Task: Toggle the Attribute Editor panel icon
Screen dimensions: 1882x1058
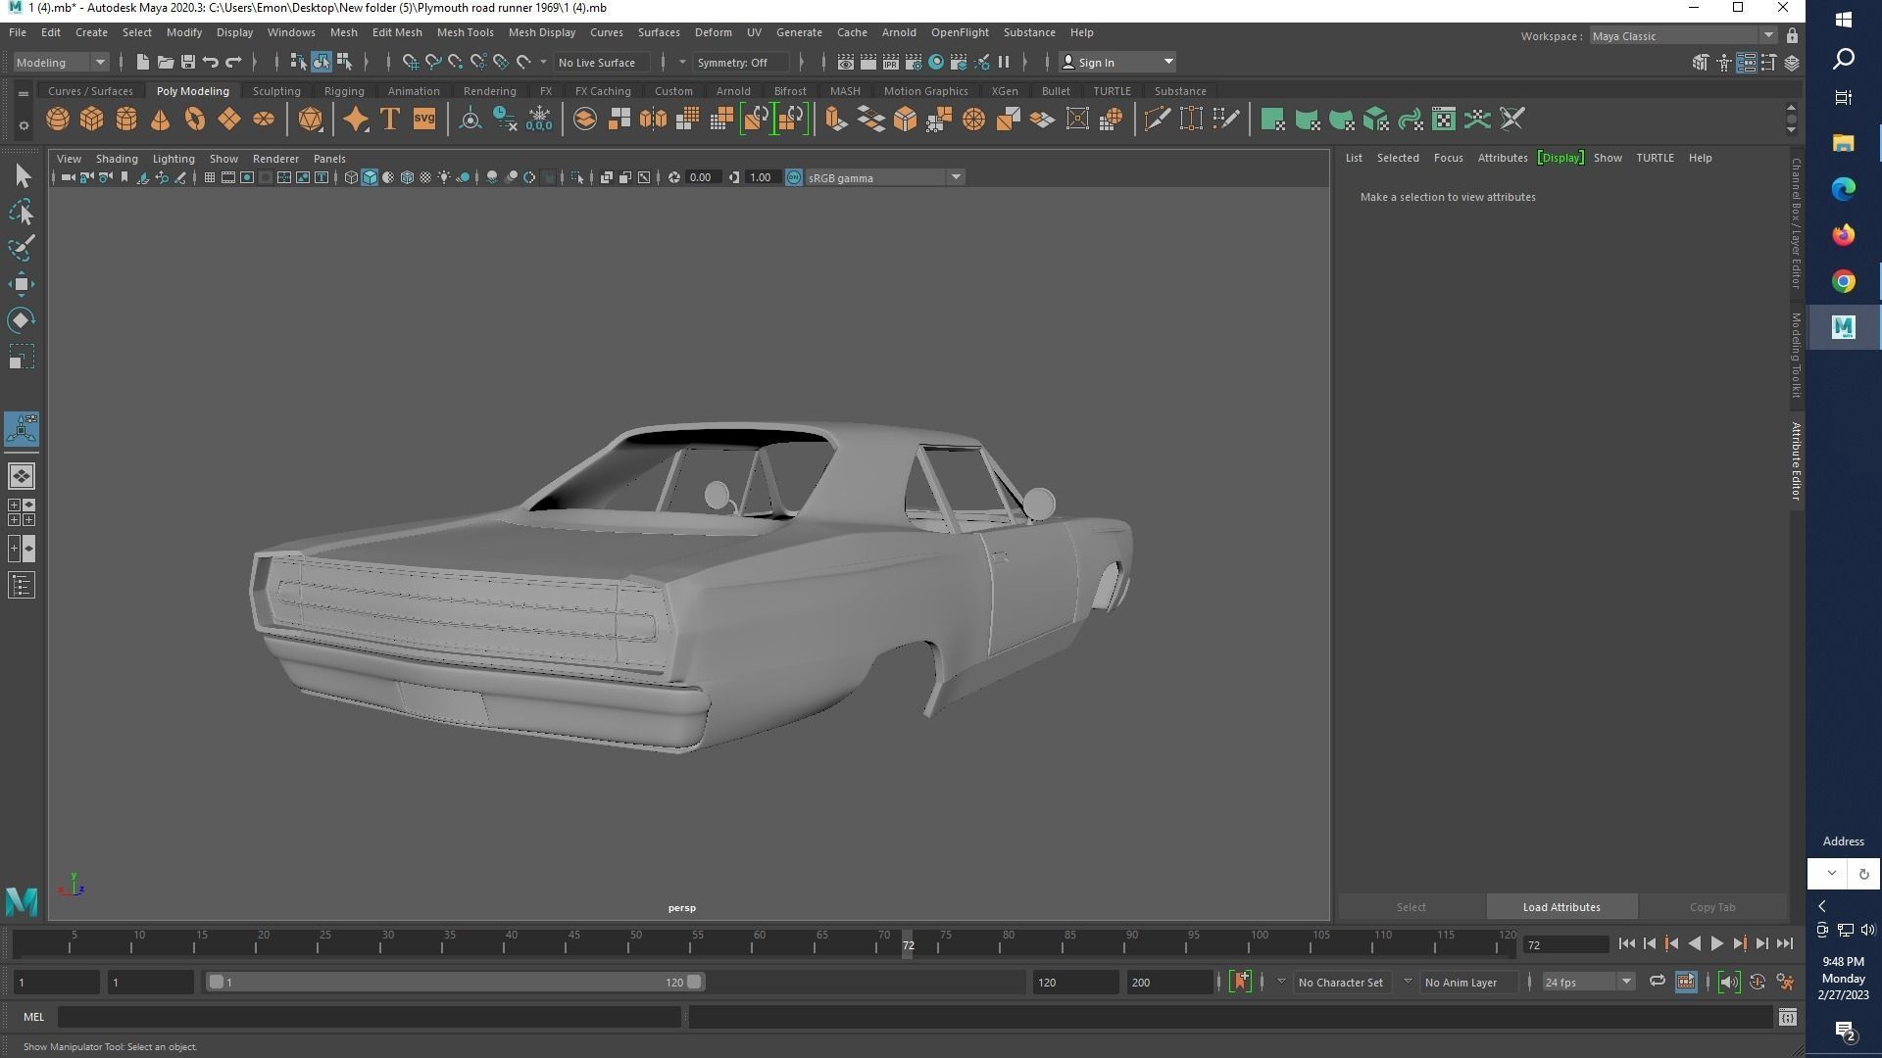Action: (1746, 62)
